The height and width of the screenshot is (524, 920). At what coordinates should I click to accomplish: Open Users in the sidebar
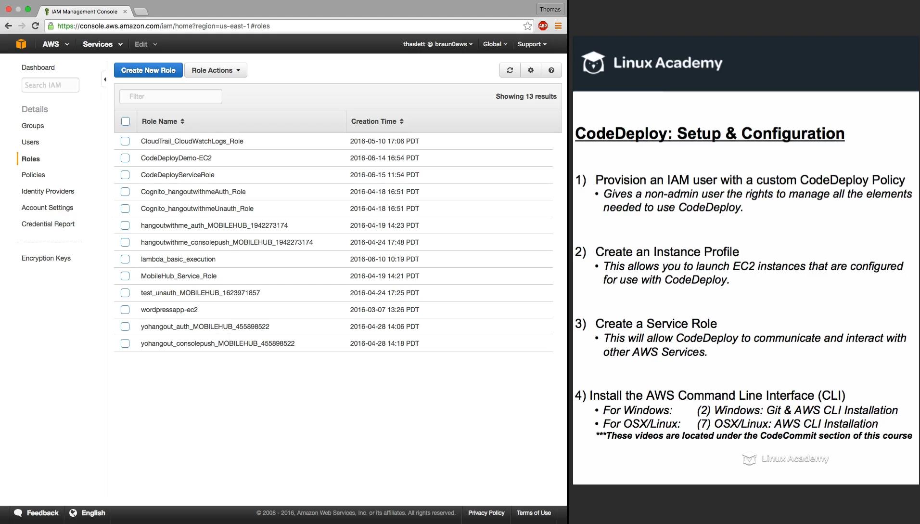[x=30, y=142]
